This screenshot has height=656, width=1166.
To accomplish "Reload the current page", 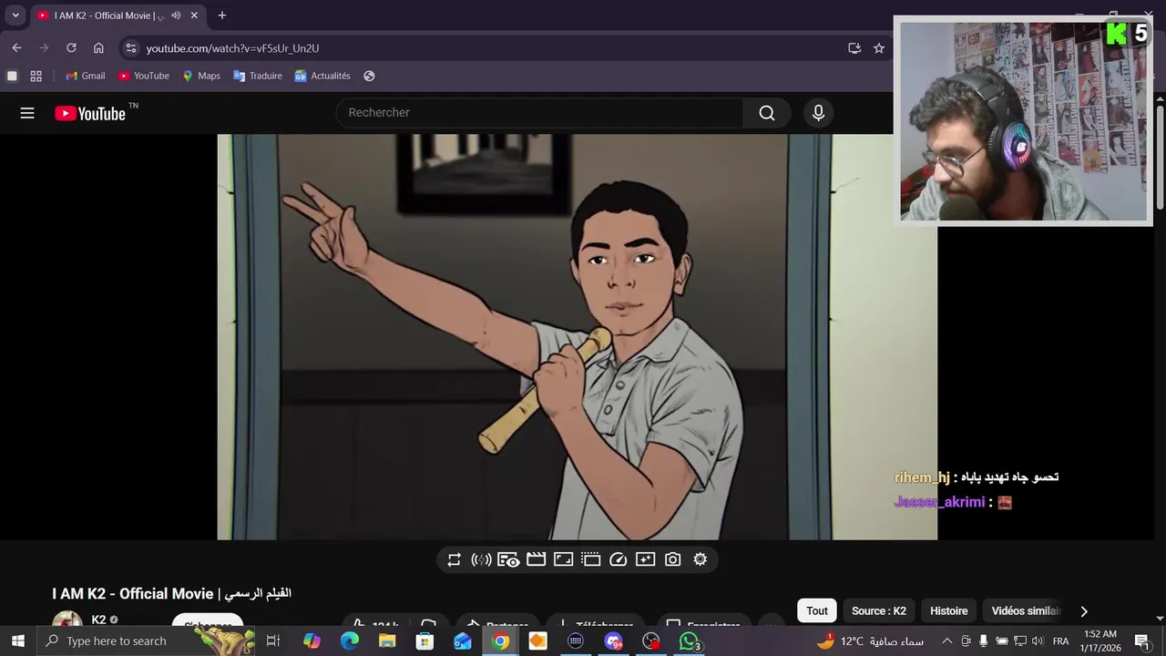I will tap(71, 48).
